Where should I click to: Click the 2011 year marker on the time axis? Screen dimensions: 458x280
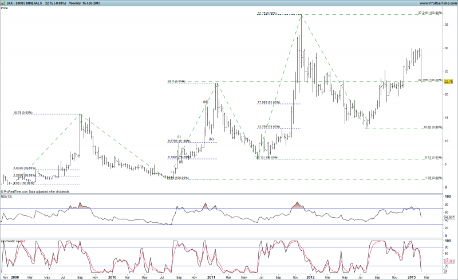pos(211,276)
